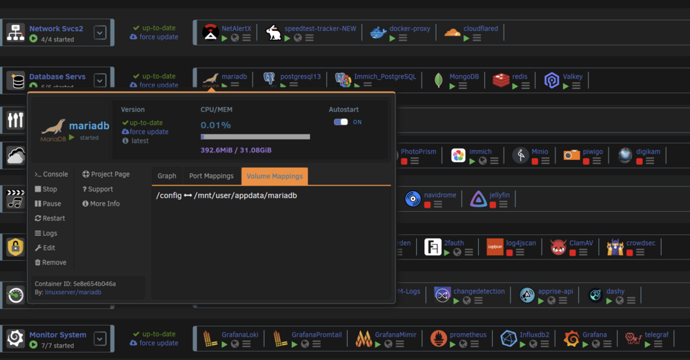690x360 pixels.
Task: Remove the mariadb container
Action: tap(50, 262)
